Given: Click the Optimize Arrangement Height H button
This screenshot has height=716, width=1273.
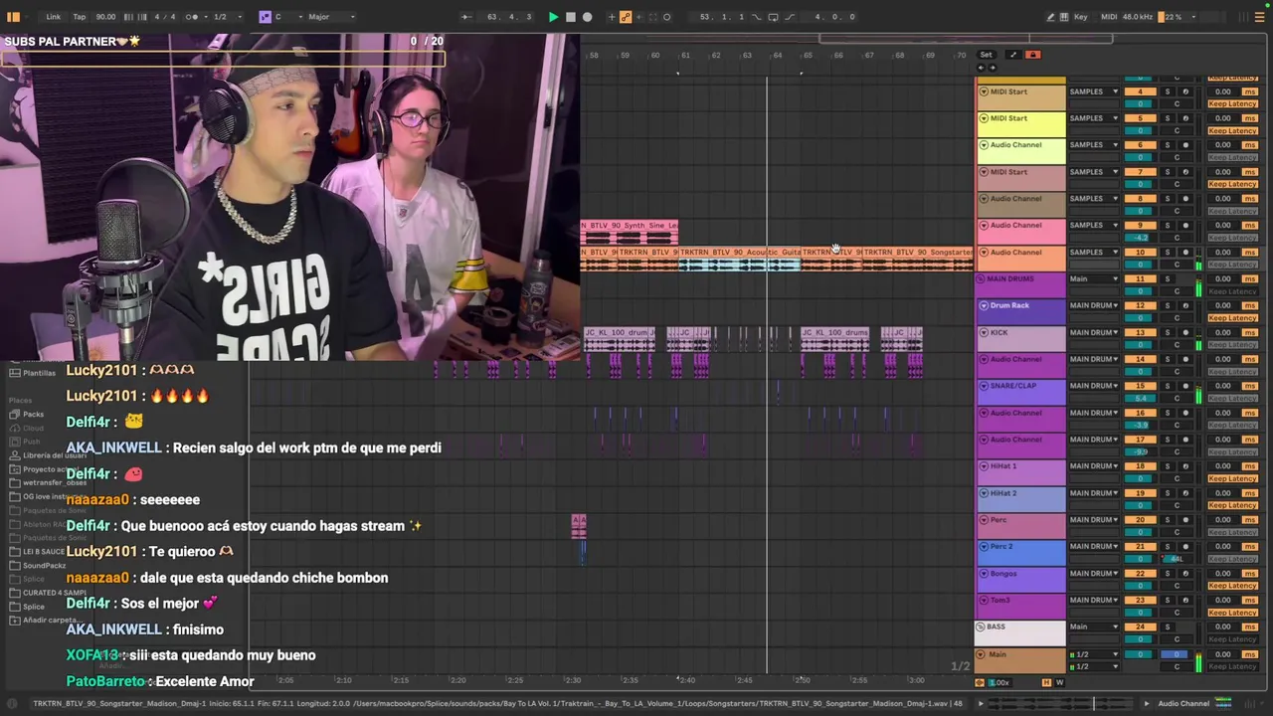Looking at the screenshot, I should point(1046,682).
